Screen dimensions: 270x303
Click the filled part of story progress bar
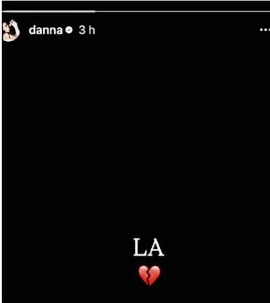pyautogui.click(x=49, y=11)
